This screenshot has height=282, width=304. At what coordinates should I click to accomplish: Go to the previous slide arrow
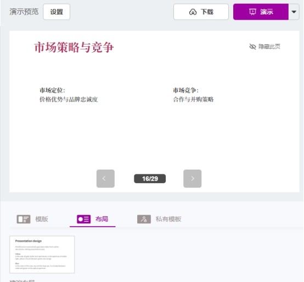point(105,178)
